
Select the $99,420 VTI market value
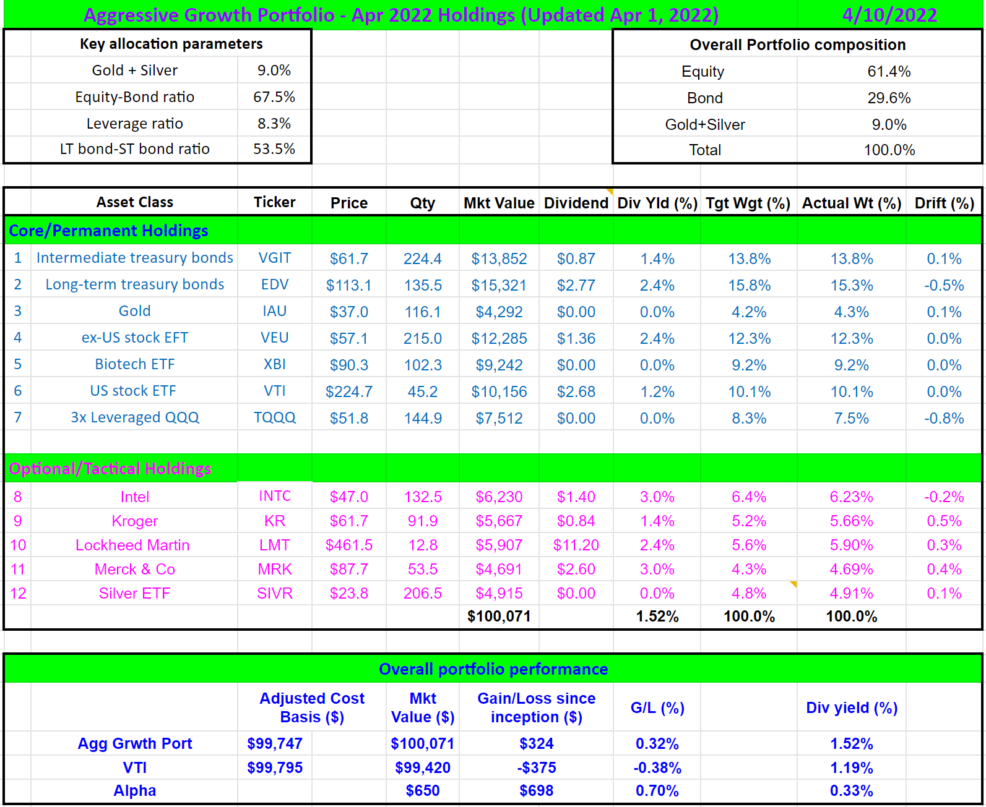click(423, 768)
